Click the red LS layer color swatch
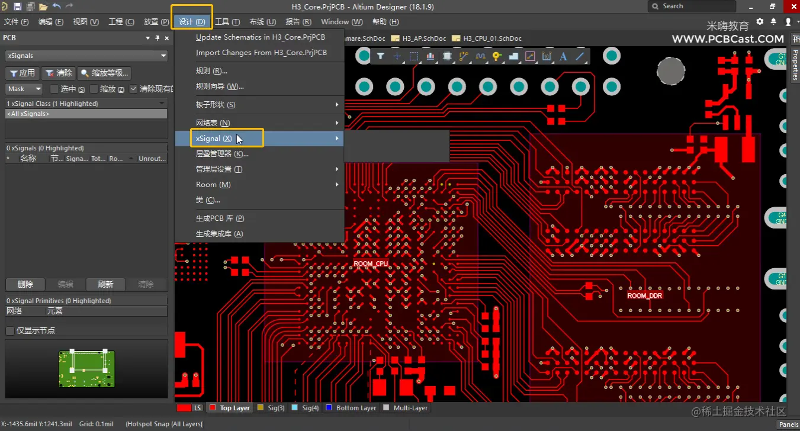 click(x=184, y=408)
